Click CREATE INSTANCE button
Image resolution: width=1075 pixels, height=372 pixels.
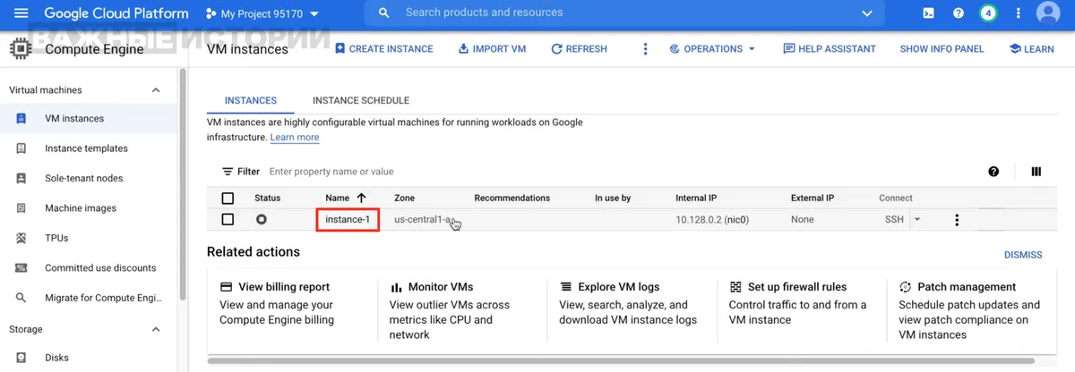tap(383, 49)
